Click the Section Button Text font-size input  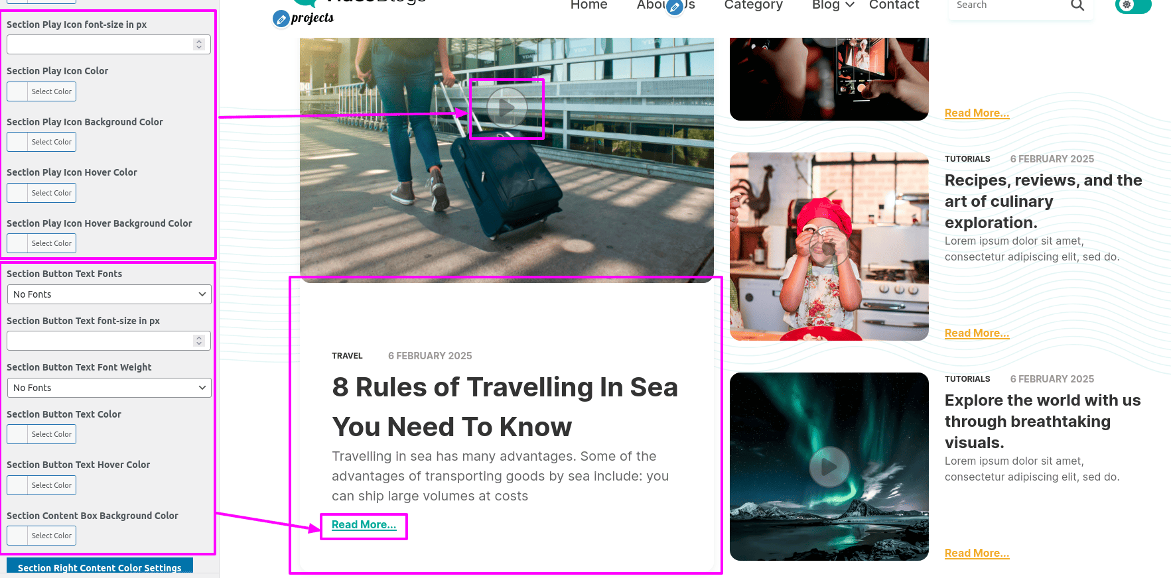tap(109, 341)
